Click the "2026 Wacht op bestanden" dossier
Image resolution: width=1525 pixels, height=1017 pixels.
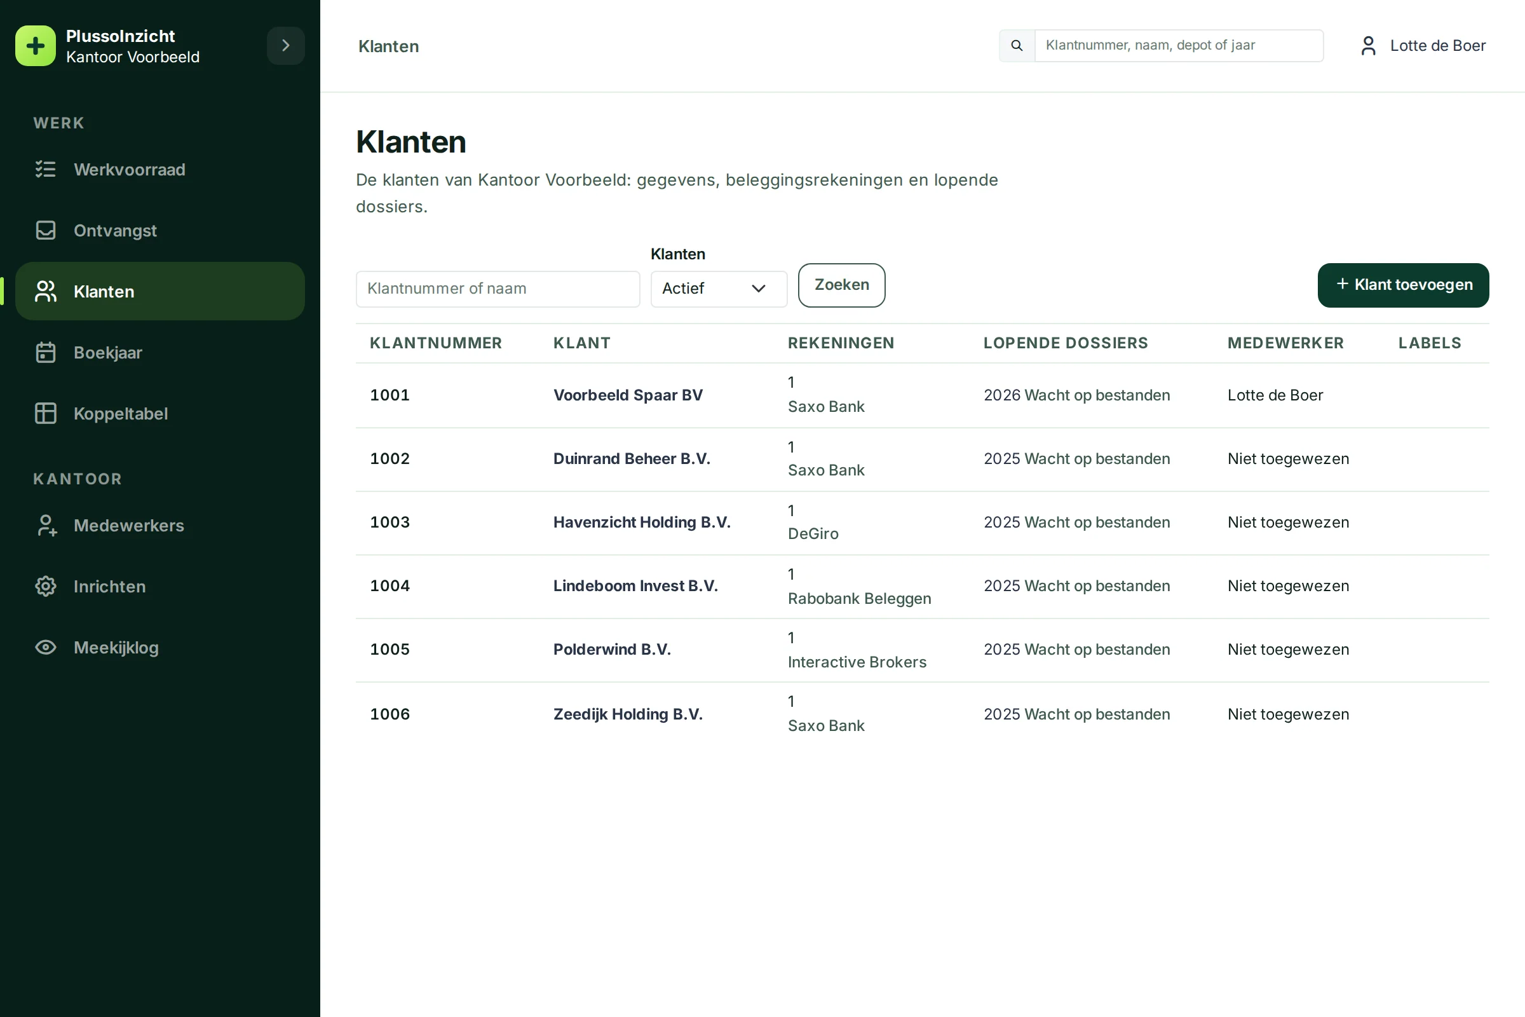coord(1076,395)
